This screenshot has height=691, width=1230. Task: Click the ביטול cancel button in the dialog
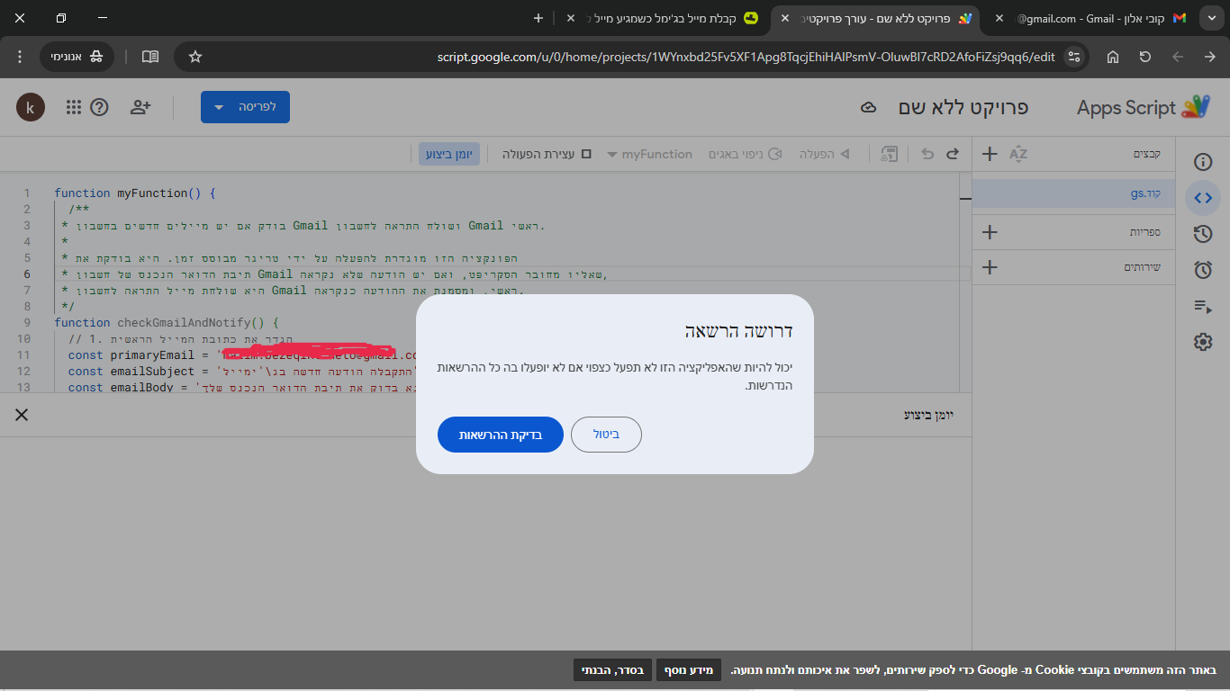pyautogui.click(x=607, y=435)
